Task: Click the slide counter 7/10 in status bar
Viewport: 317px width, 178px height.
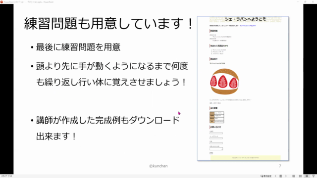Action: click(6, 176)
